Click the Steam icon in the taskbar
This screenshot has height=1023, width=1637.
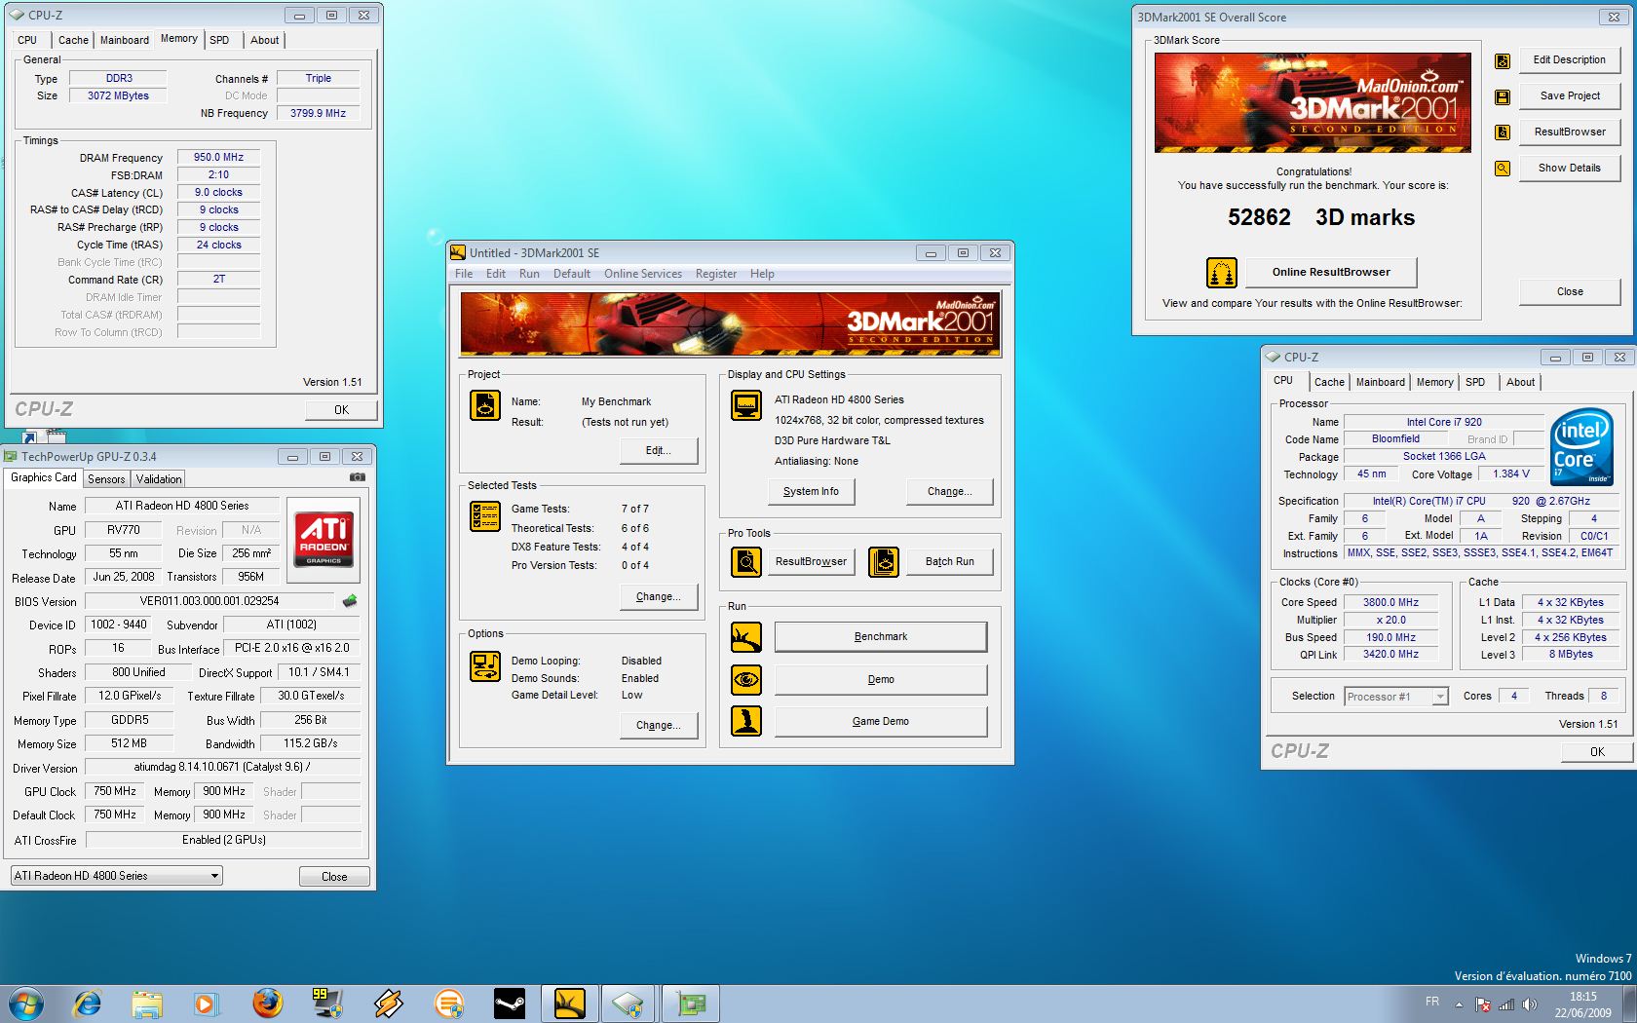510,1003
